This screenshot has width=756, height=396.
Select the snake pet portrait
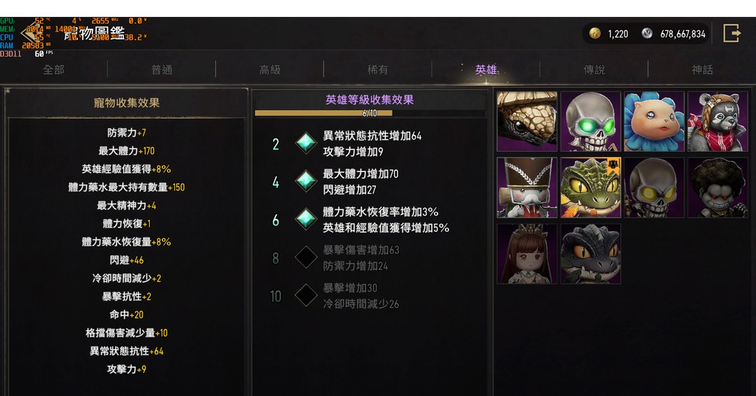(527, 122)
